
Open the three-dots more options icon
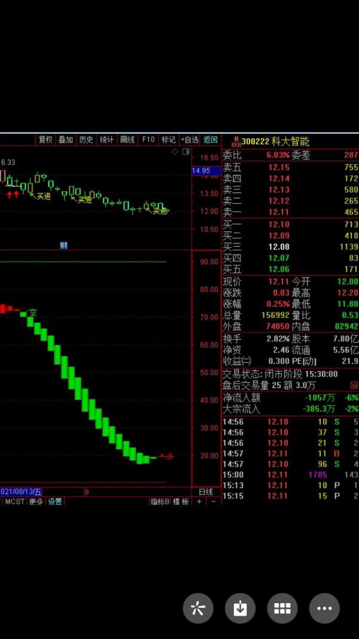(x=324, y=609)
